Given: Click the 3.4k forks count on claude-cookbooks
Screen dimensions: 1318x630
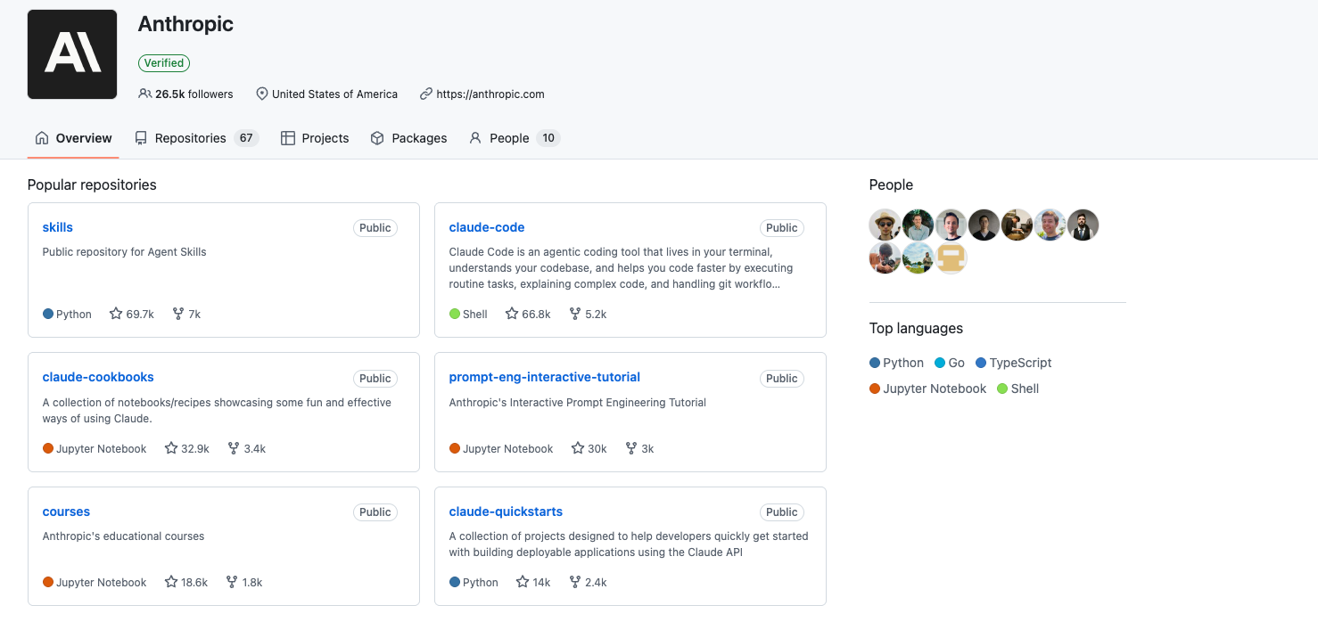Looking at the screenshot, I should click(255, 448).
